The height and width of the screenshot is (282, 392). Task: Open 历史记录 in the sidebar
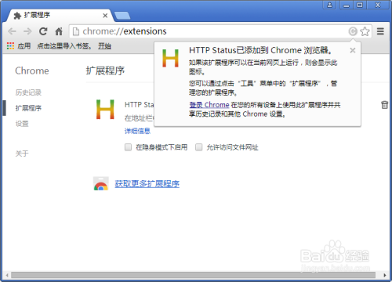tap(28, 92)
